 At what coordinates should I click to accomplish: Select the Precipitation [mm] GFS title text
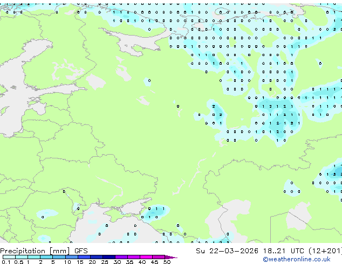[44, 251]
